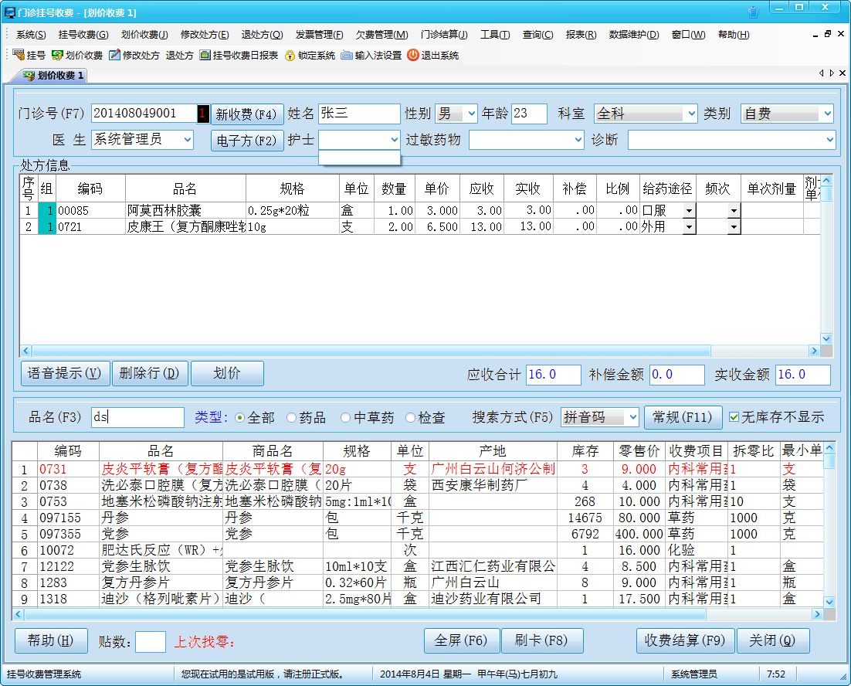This screenshot has height=686, width=851.
Task: Click the 划价 button
Action: [227, 373]
